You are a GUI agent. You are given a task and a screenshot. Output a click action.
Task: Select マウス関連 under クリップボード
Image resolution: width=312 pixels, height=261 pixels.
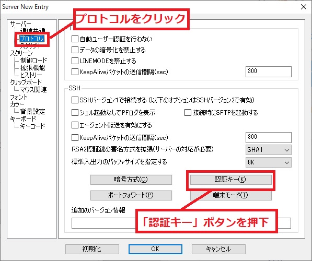coord(33,90)
